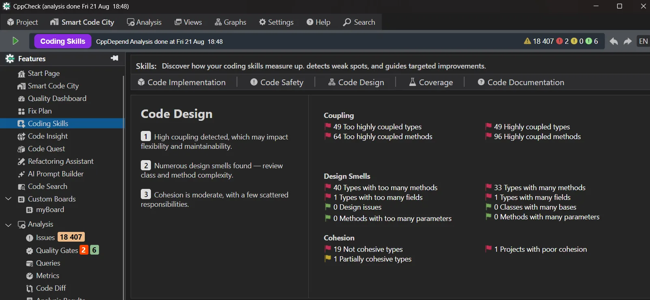Click the green Run analysis play icon
This screenshot has width=650, height=300.
tap(15, 41)
